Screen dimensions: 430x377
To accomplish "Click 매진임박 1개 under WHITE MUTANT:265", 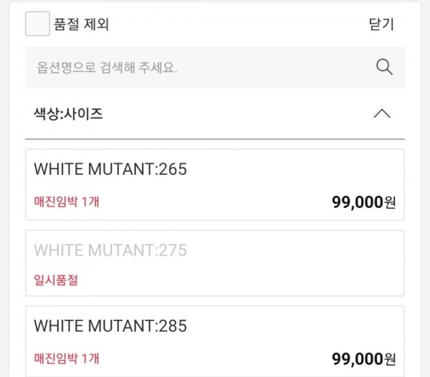I will pos(67,202).
